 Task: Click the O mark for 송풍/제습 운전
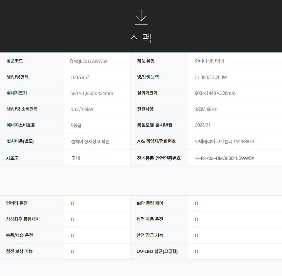pos(72,236)
